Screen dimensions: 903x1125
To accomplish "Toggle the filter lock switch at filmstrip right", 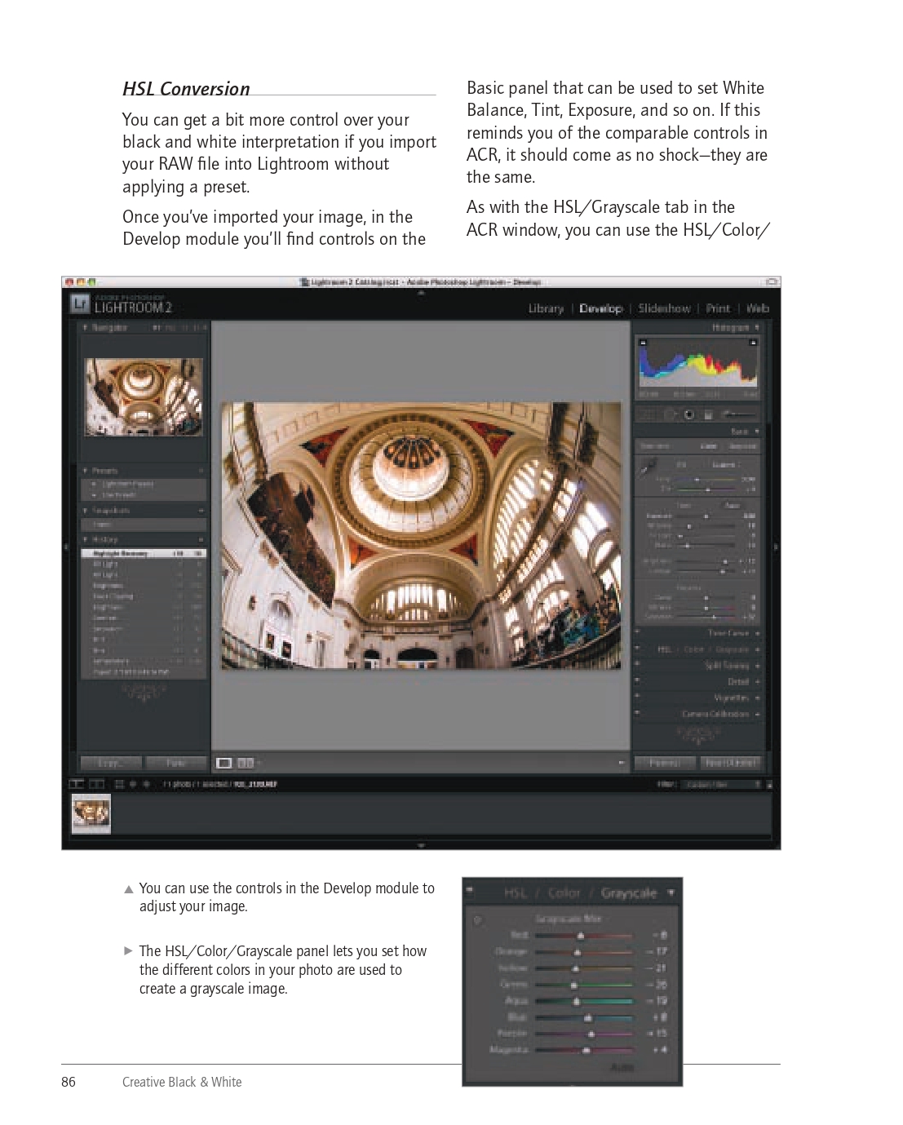I will (x=768, y=785).
